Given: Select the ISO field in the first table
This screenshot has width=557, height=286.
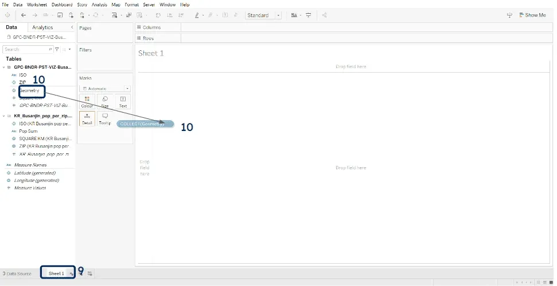Looking at the screenshot, I should coord(23,75).
